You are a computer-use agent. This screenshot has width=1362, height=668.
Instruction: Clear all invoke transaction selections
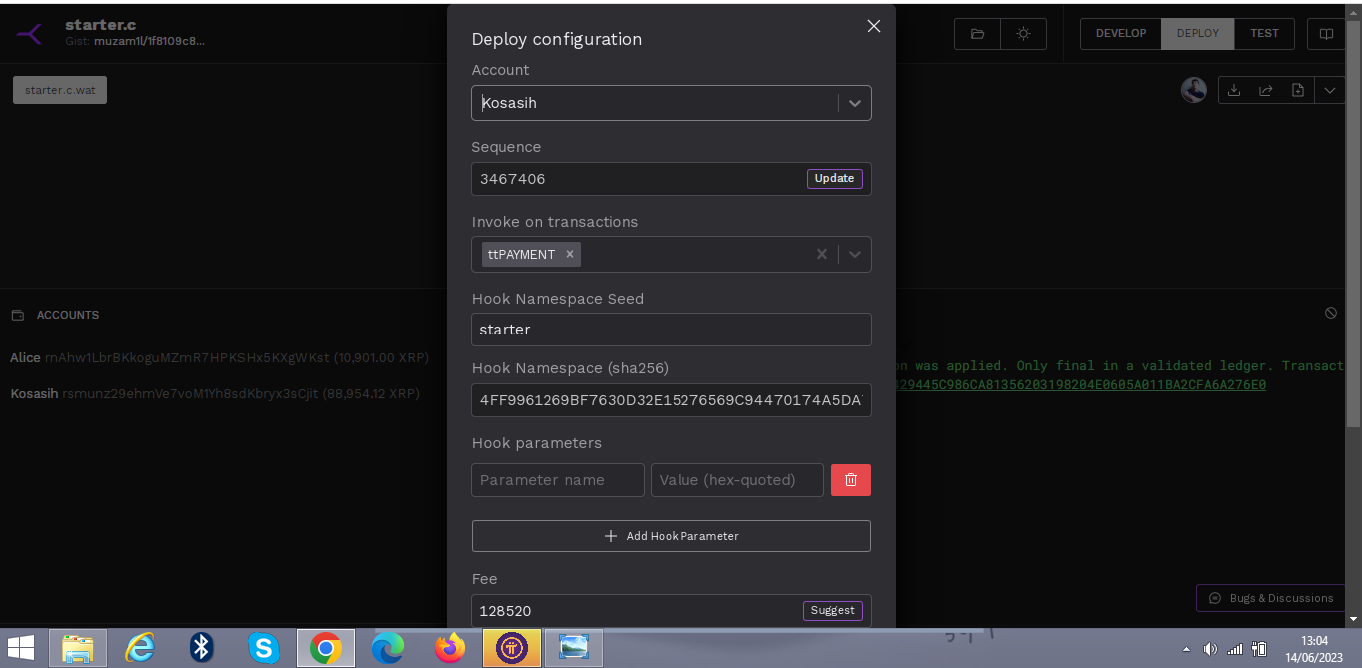[x=822, y=254]
